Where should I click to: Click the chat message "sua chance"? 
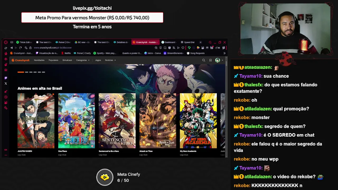coord(276,76)
